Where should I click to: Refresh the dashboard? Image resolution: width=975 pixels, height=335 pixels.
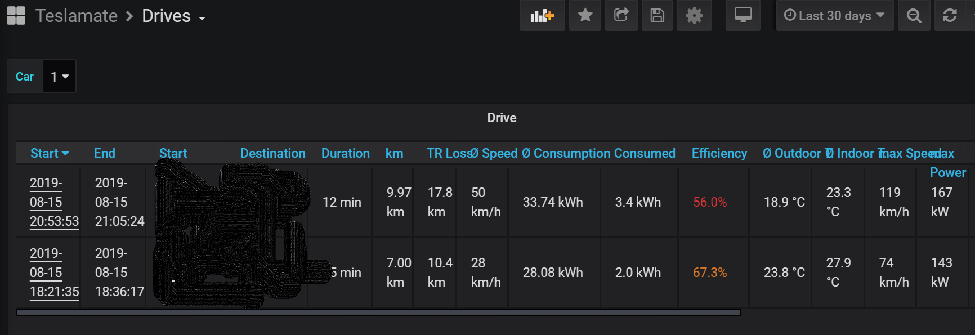coord(951,15)
